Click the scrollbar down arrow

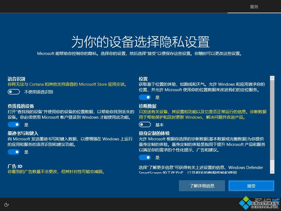[272, 171]
